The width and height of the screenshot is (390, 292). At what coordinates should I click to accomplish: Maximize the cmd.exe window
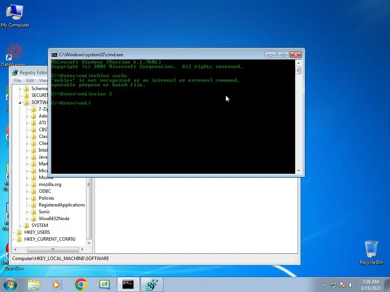(283, 55)
